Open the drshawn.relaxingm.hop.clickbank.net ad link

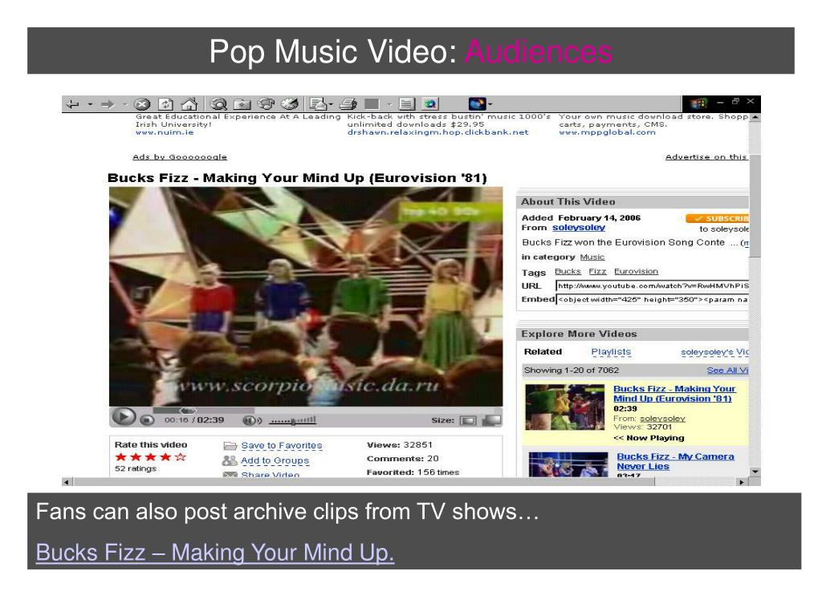(437, 132)
